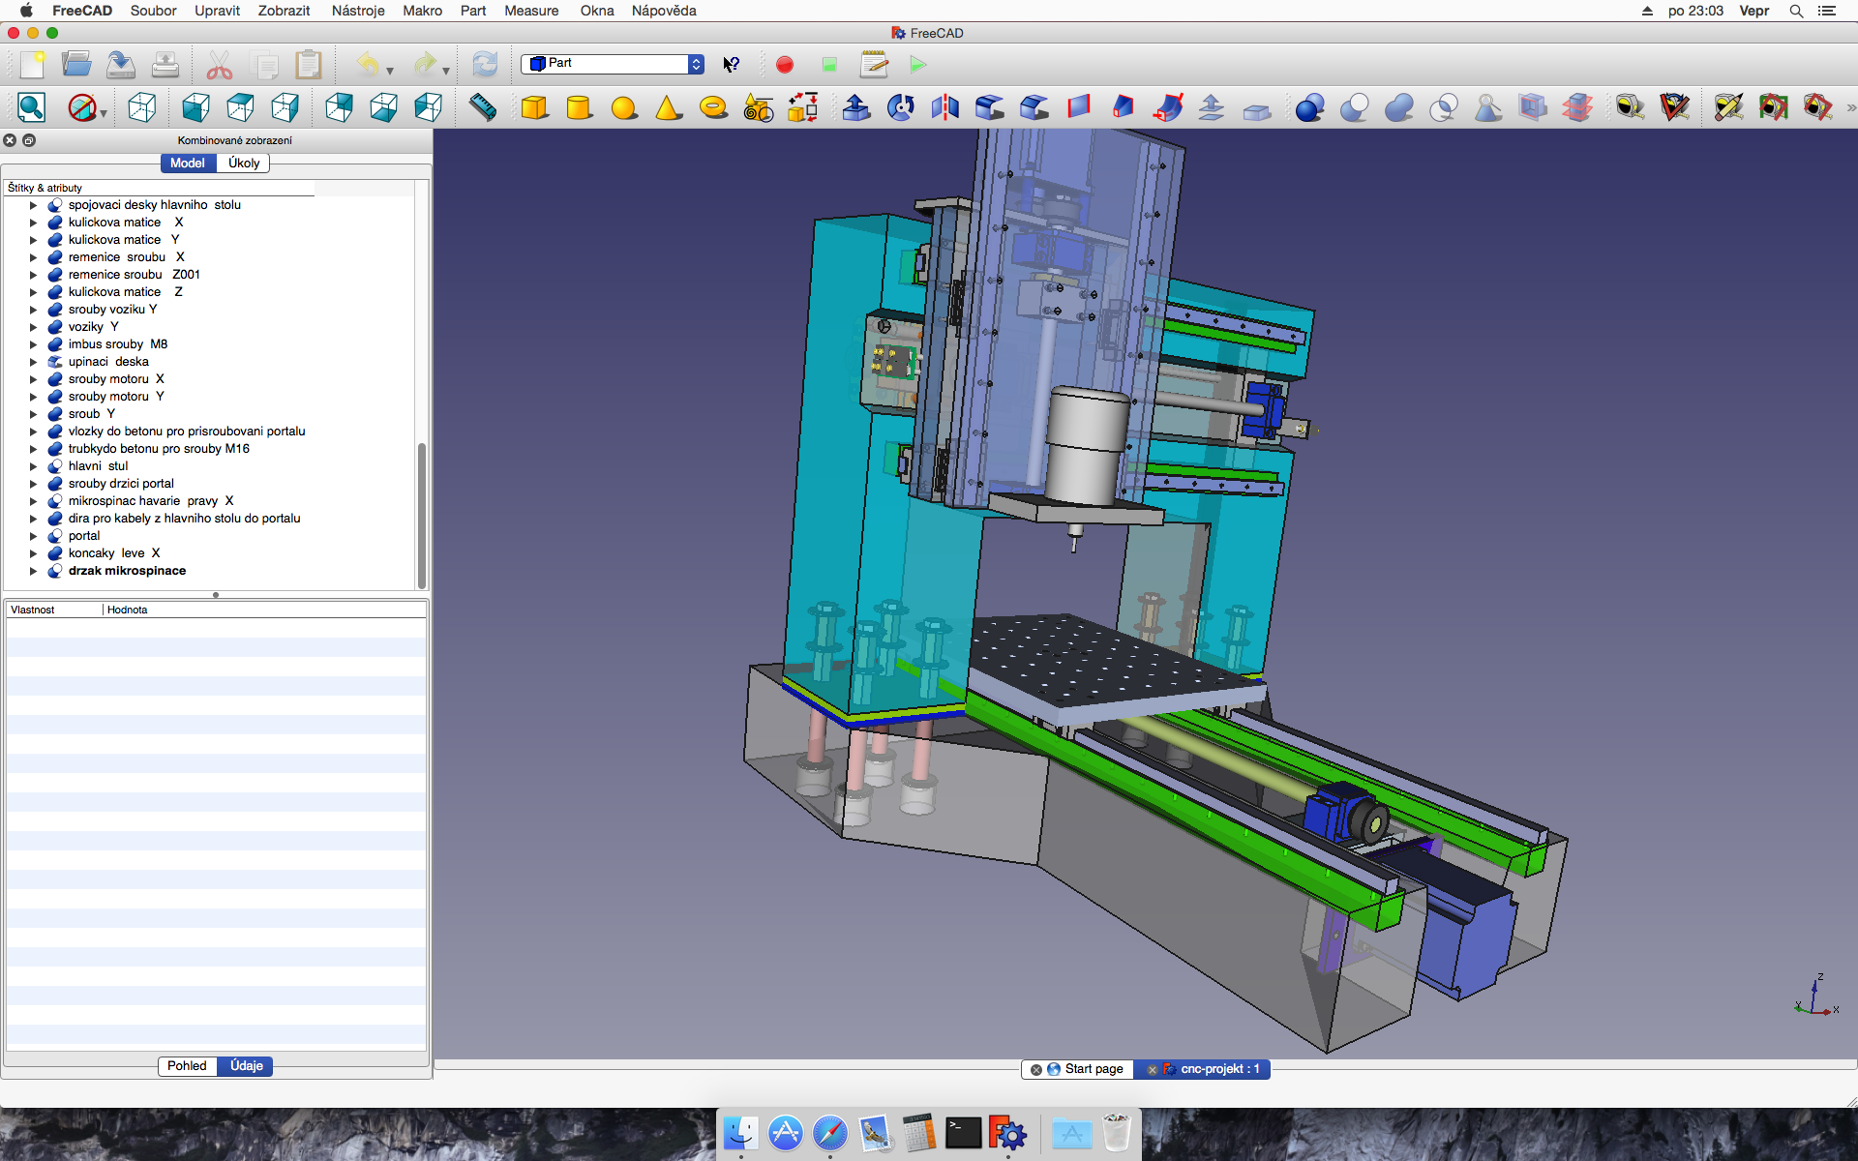
Task: Select 'imbus srouby M8' tree item
Action: pyautogui.click(x=118, y=344)
